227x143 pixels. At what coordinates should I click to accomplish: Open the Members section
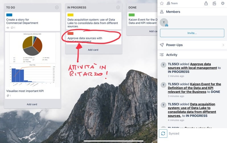tap(173, 12)
